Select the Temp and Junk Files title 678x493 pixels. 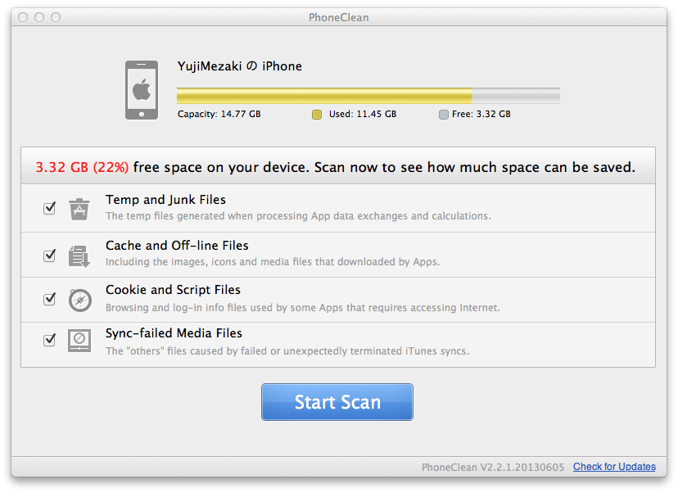point(165,200)
